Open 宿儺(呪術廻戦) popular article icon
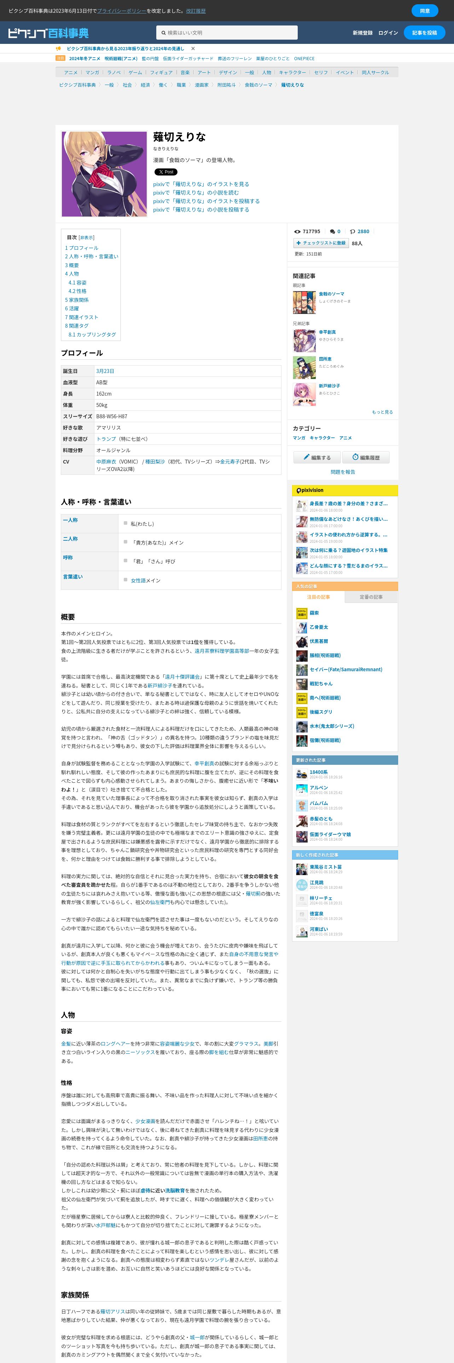The width and height of the screenshot is (454, 1363). [x=302, y=741]
